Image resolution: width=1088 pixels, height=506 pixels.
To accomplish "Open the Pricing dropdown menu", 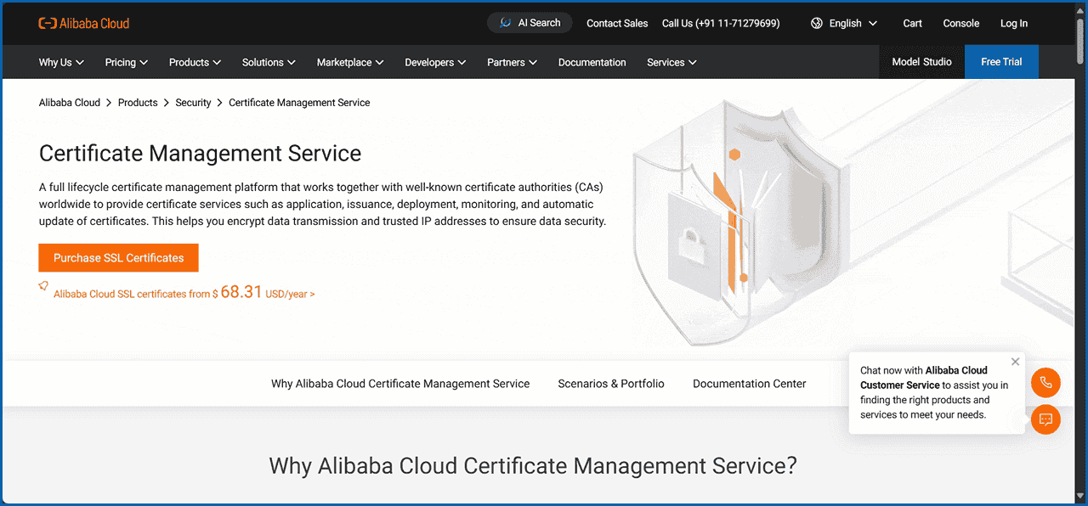I will 126,62.
